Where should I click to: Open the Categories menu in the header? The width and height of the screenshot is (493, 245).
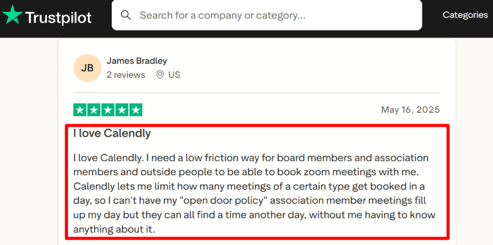465,15
